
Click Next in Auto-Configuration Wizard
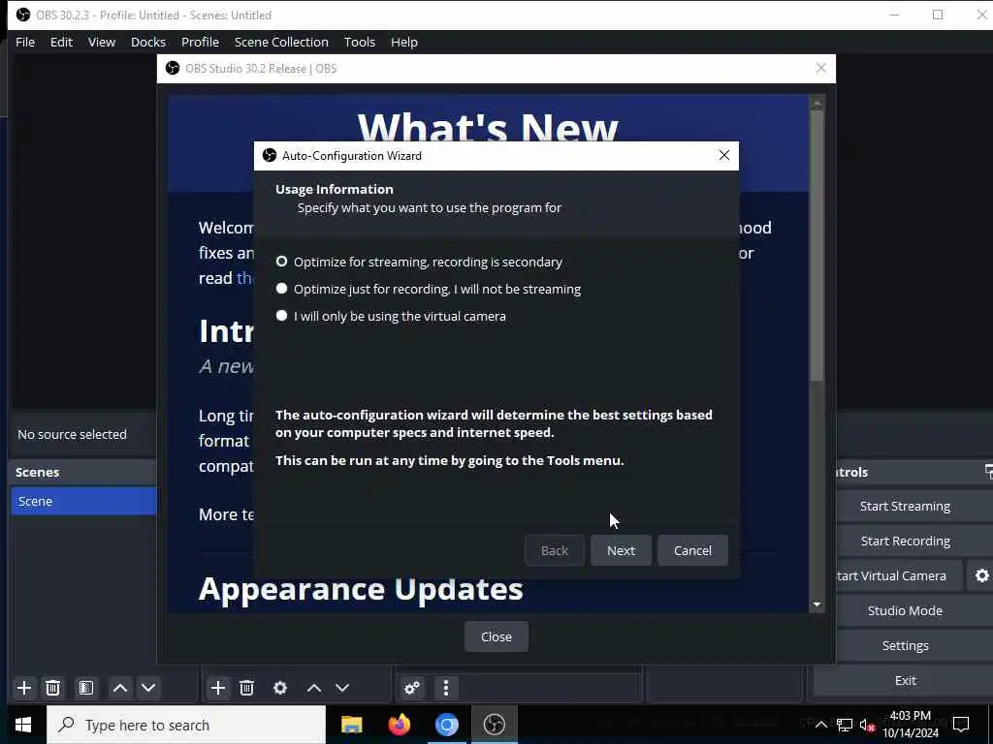[x=621, y=550]
